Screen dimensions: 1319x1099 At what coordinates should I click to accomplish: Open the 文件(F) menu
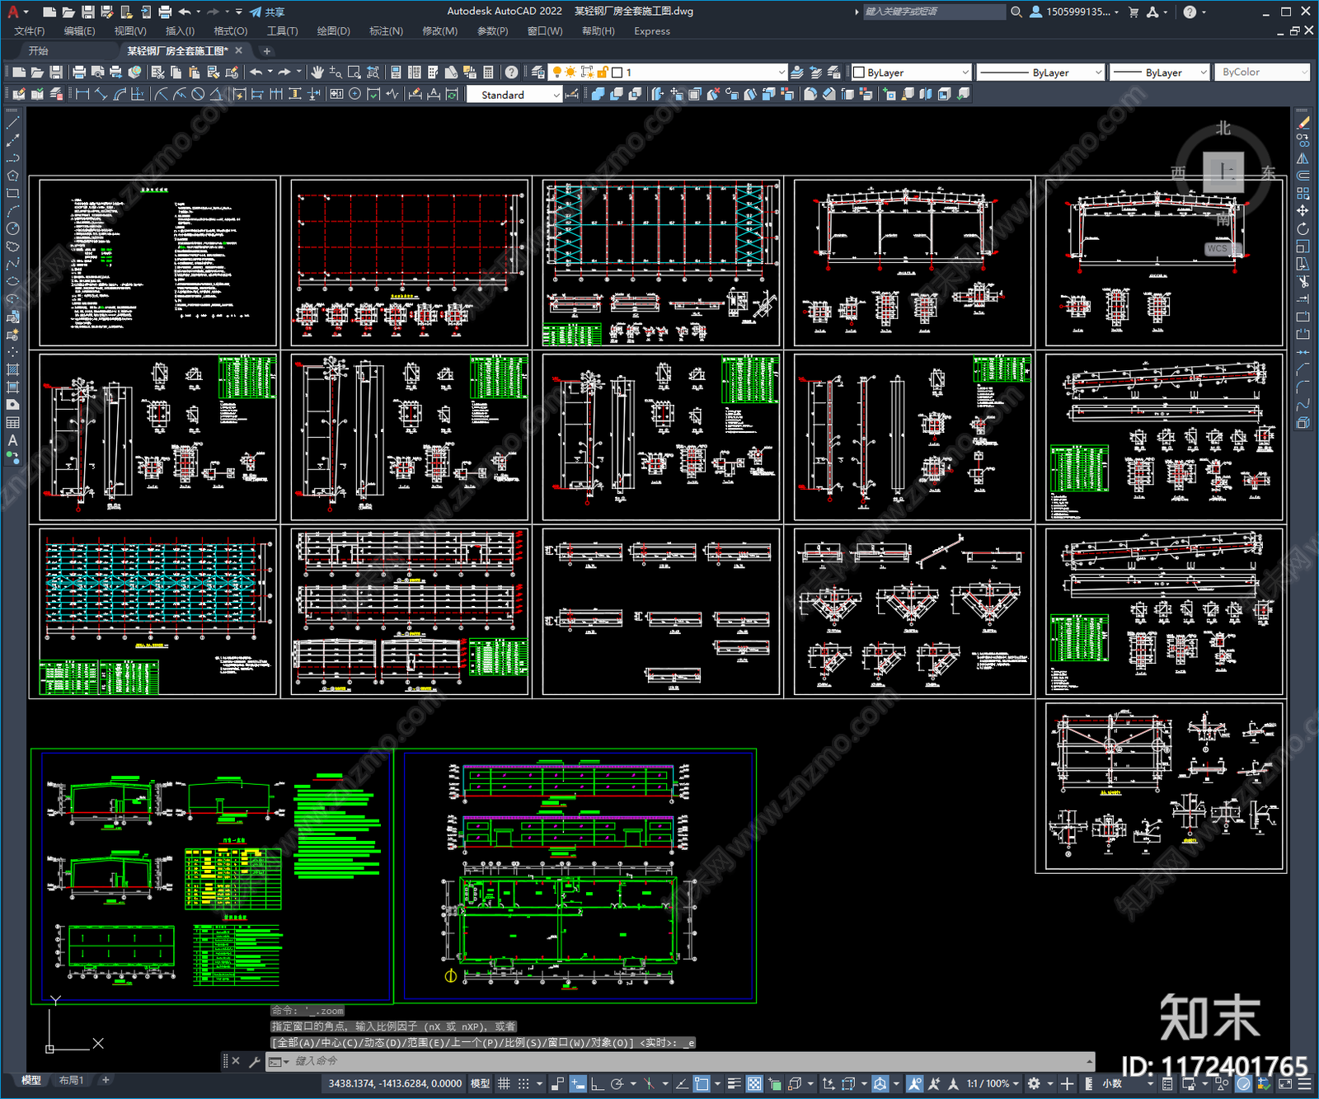click(x=29, y=31)
